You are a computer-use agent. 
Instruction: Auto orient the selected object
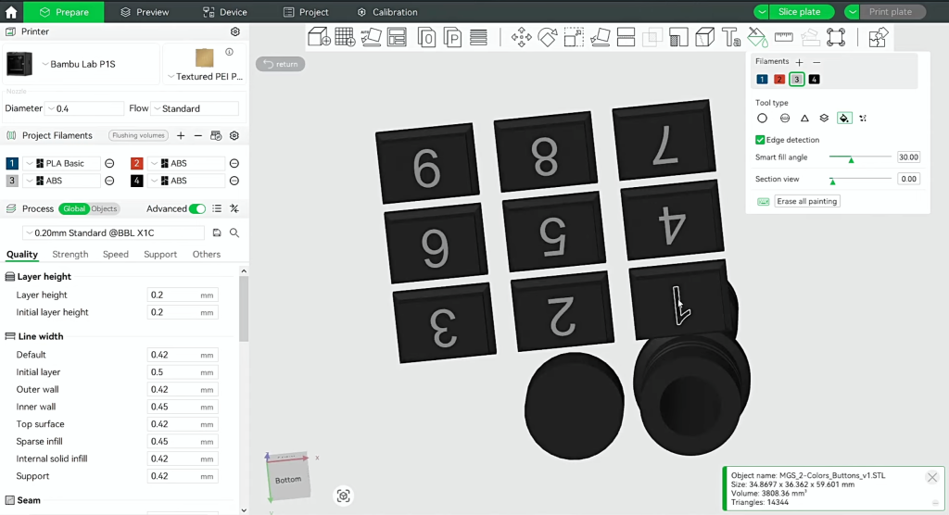tap(371, 38)
